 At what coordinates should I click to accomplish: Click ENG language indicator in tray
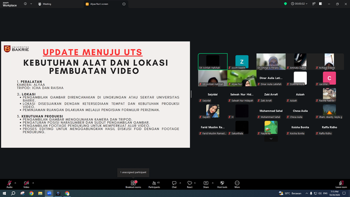click(325, 193)
